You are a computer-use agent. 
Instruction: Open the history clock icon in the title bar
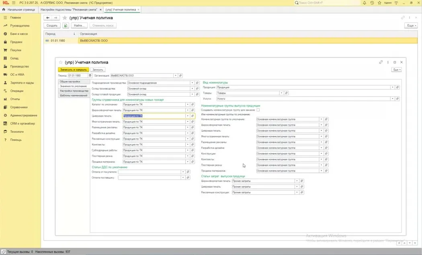[x=372, y=3]
